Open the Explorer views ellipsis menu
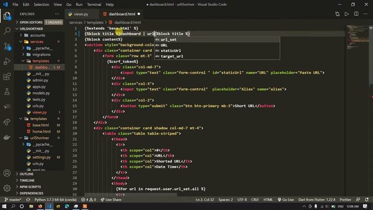The image size is (373, 210). [x=57, y=14]
